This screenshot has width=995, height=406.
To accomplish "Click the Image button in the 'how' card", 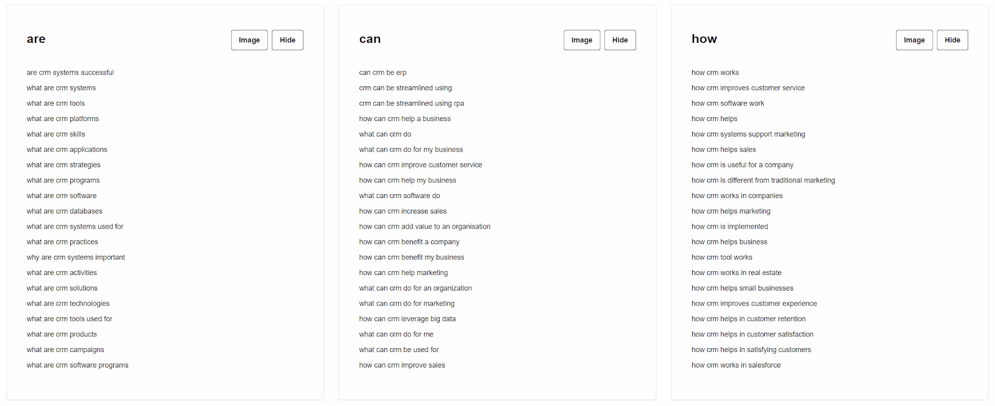I will click(914, 40).
